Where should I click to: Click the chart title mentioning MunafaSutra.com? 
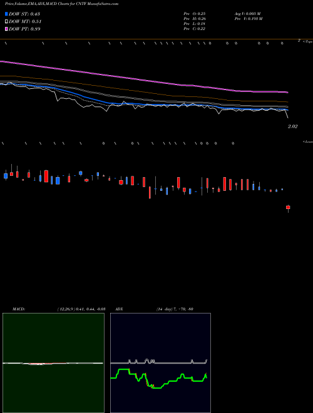click(61, 4)
